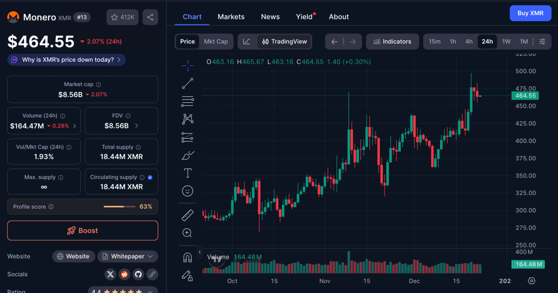Open the Reddit social link

pyautogui.click(x=124, y=274)
